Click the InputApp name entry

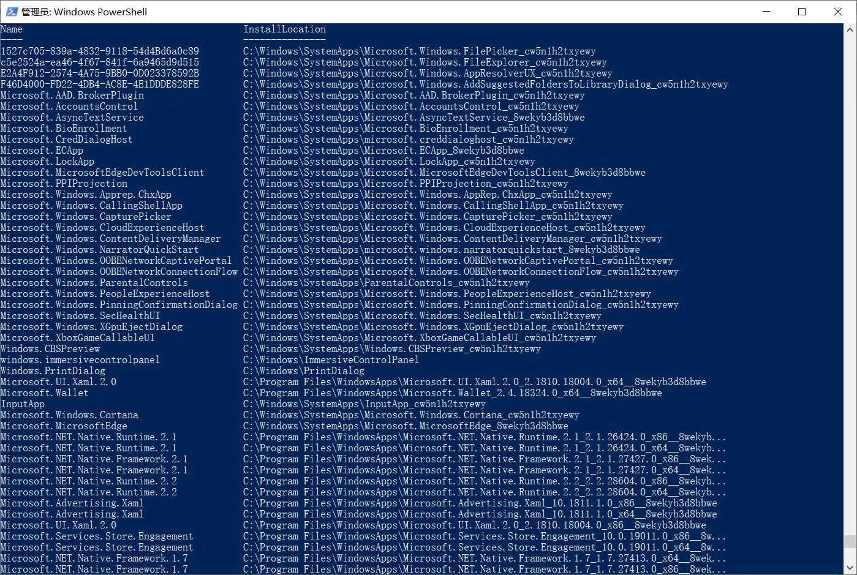point(23,404)
